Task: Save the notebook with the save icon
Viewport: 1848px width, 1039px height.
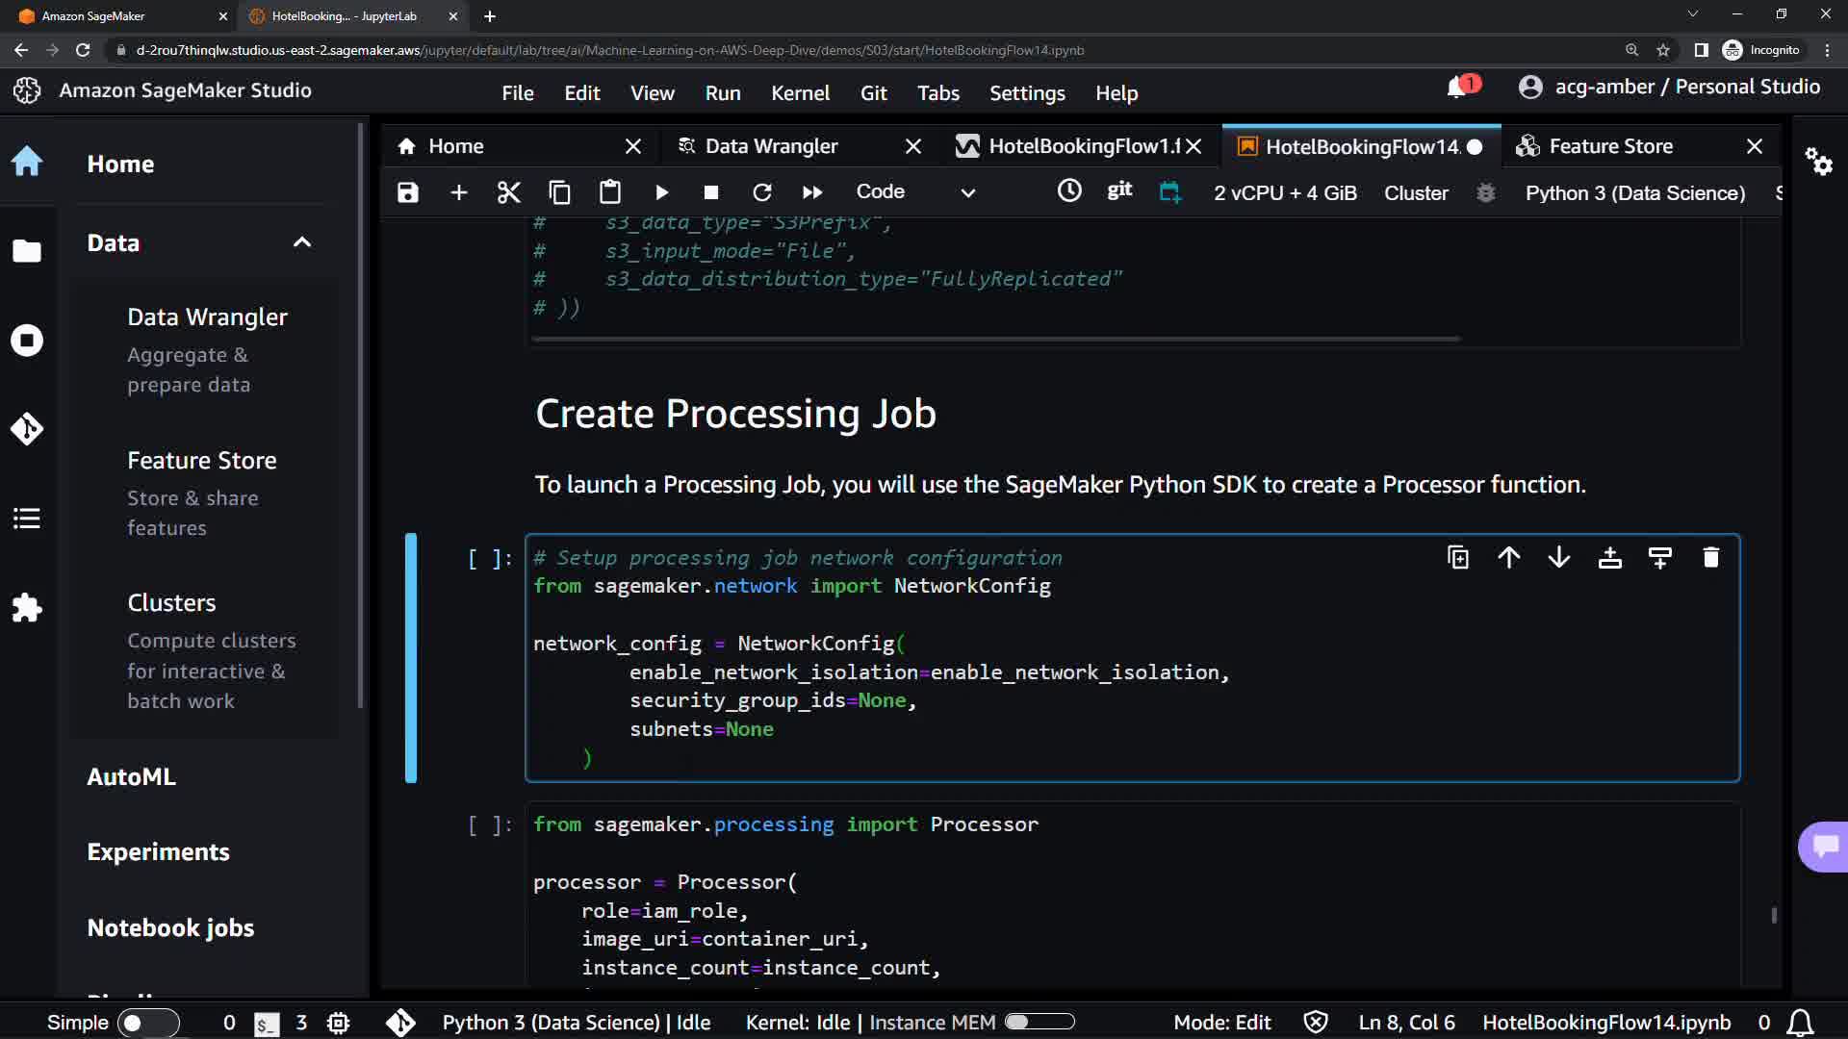Action: tap(408, 192)
